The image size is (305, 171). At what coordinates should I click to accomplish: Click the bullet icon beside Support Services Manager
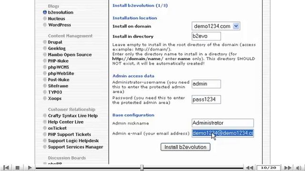click(x=45, y=147)
